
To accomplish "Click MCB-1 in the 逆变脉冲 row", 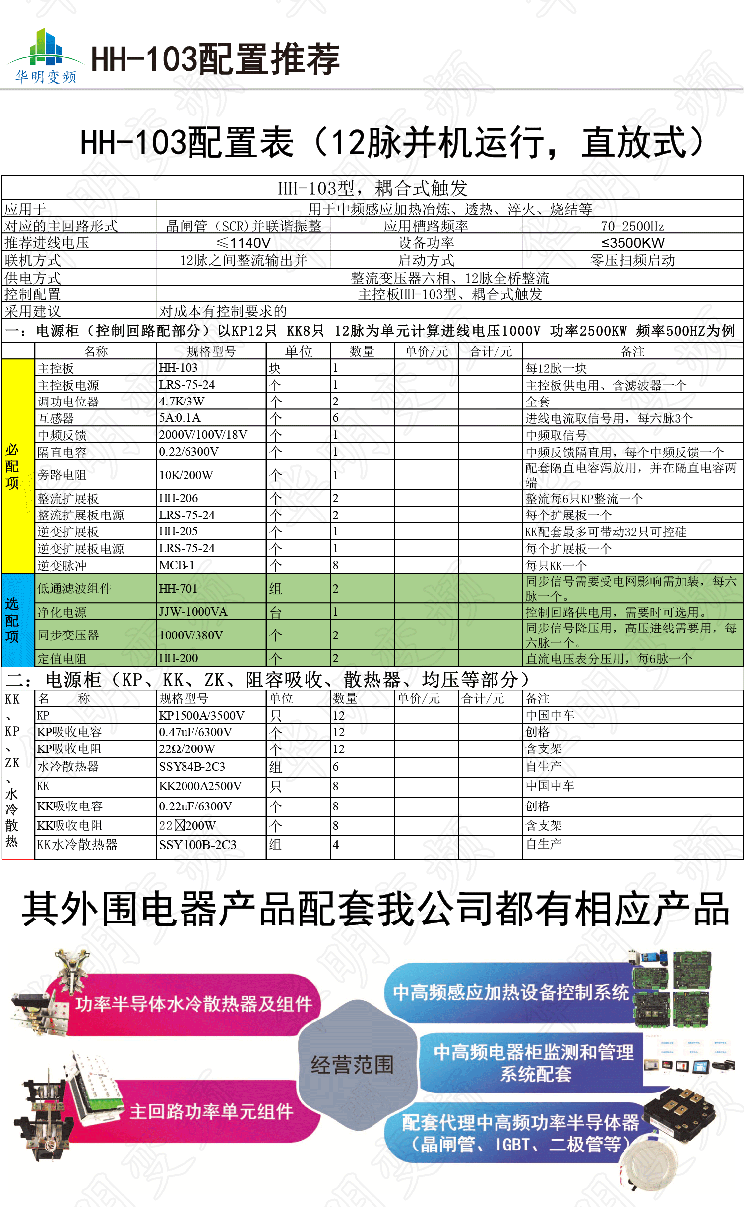I will tap(177, 565).
